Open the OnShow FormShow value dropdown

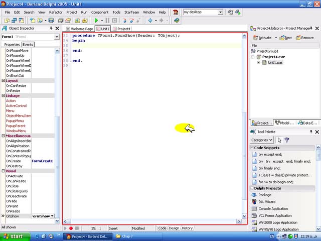point(52,216)
